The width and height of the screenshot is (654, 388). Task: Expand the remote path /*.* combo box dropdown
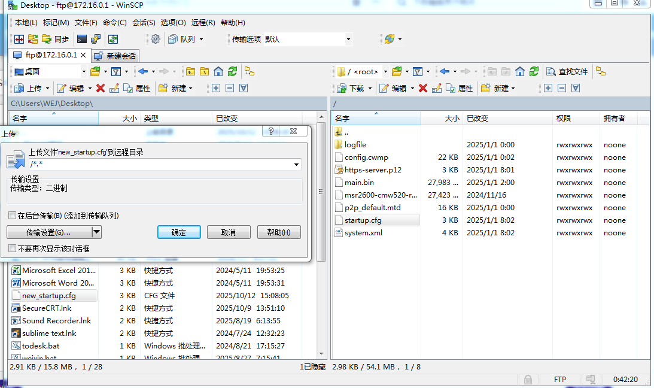(x=296, y=165)
